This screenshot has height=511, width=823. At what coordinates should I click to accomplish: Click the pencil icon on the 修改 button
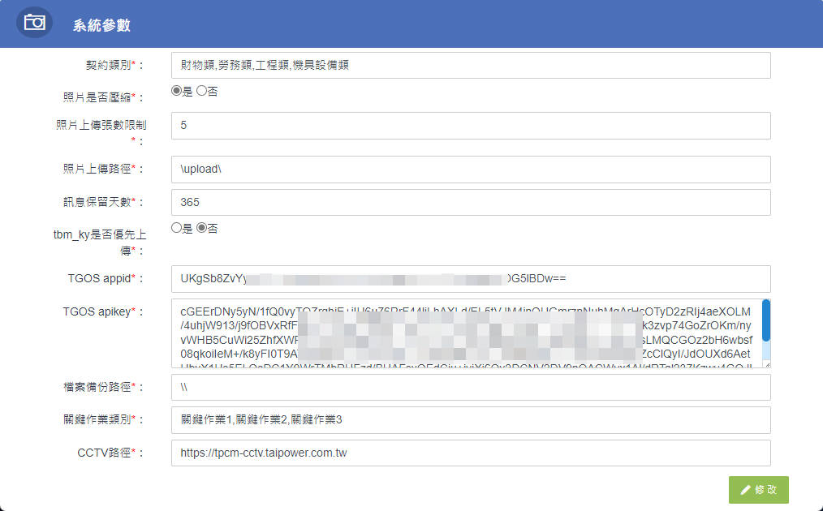tap(745, 490)
